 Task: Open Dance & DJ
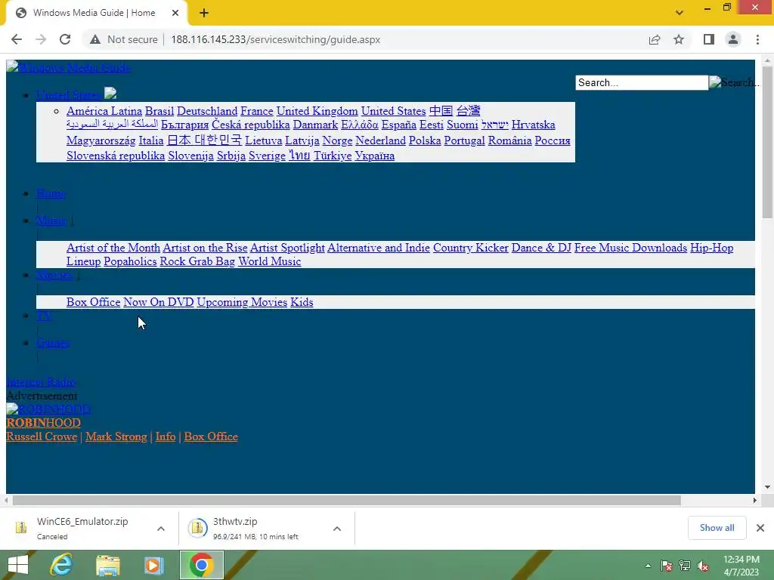click(541, 248)
